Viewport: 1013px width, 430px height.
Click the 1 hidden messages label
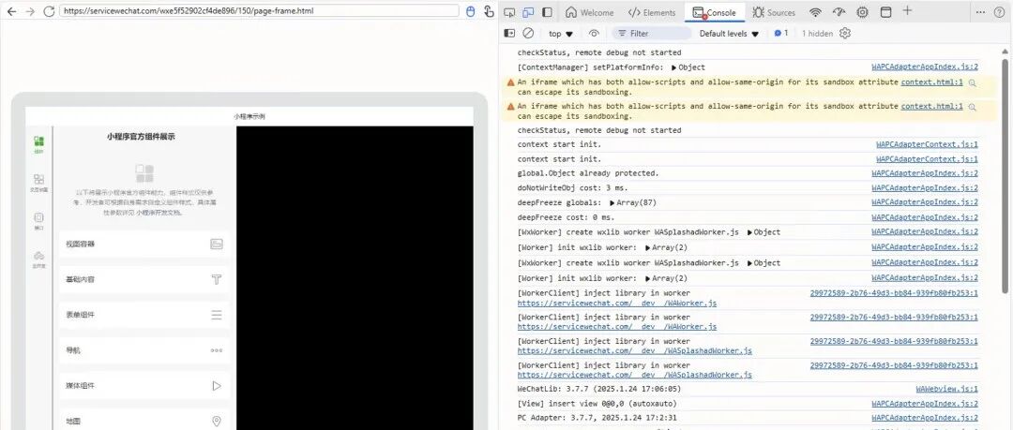click(x=817, y=34)
